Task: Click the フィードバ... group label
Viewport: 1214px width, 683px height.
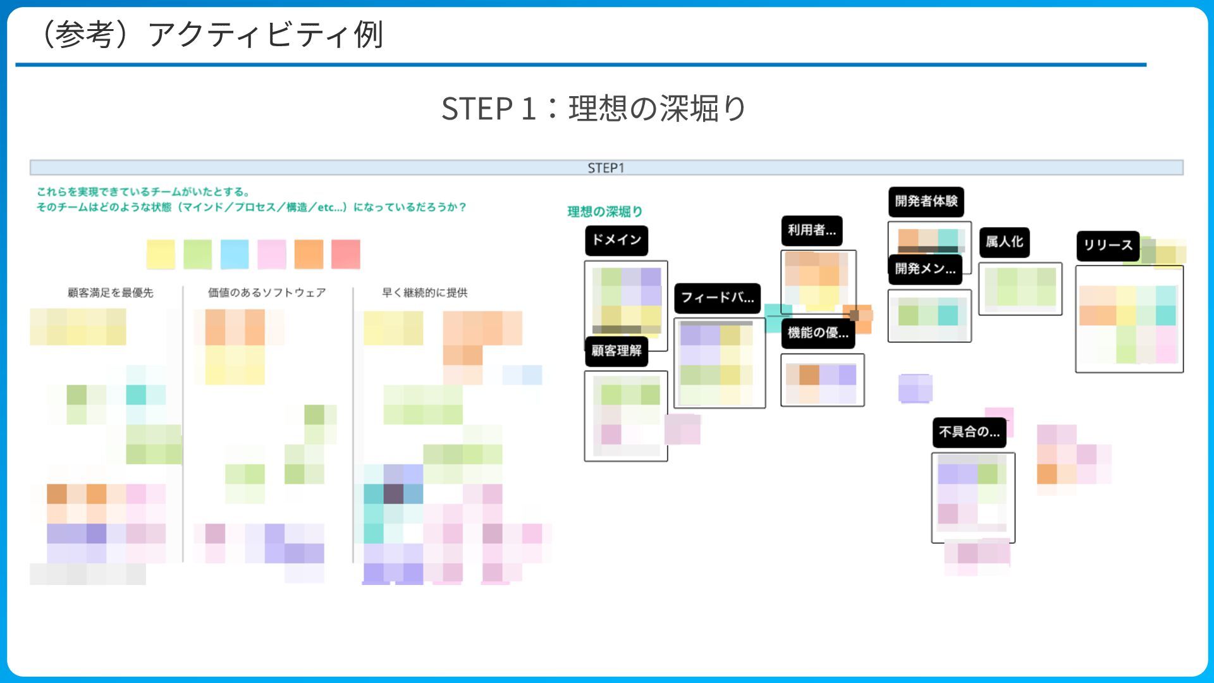Action: (x=717, y=298)
